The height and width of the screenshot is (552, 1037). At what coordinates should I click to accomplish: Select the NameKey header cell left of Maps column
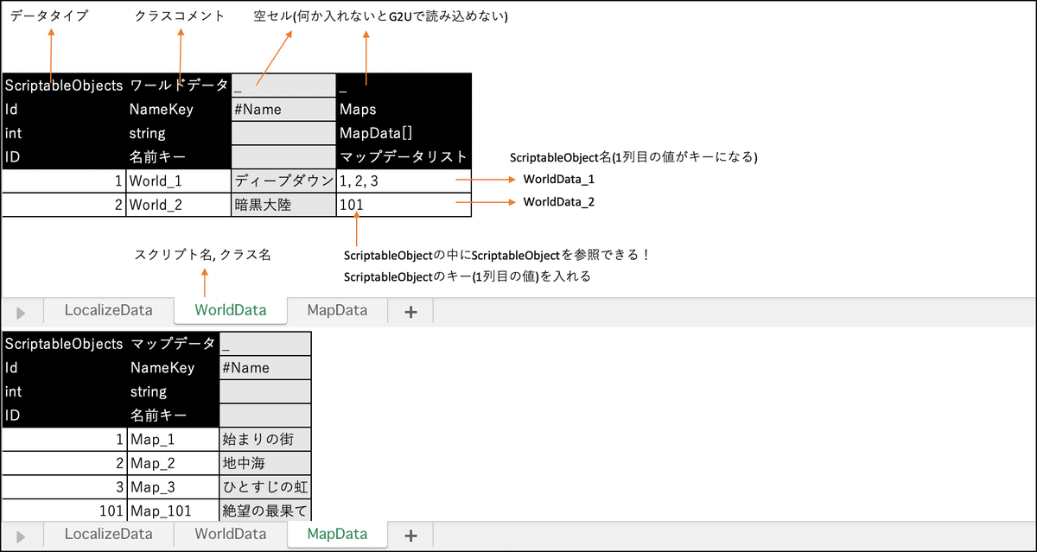click(x=179, y=109)
